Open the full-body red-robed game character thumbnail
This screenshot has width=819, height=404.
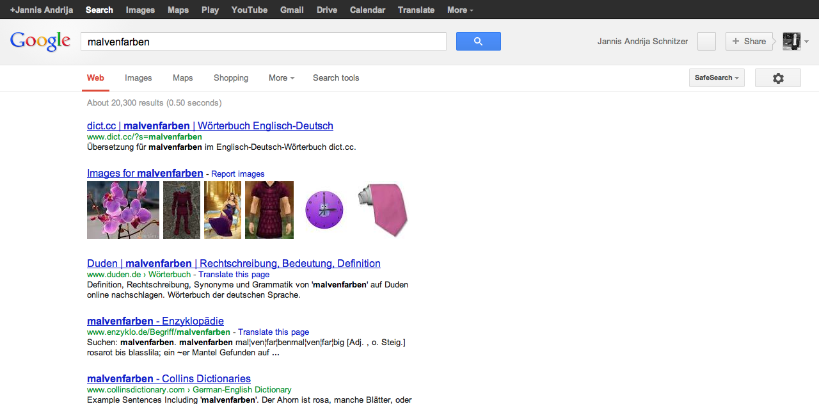[x=182, y=210]
